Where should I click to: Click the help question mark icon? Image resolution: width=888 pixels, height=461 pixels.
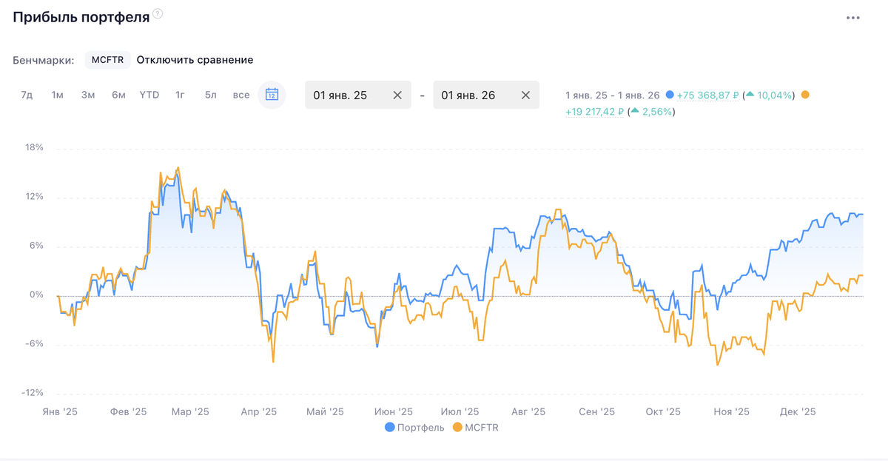click(158, 14)
